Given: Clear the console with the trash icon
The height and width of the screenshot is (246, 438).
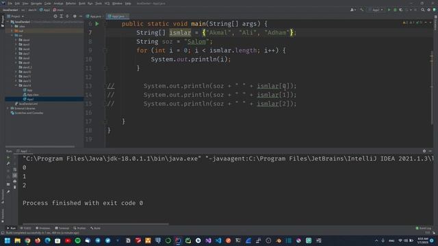Looking at the screenshot, I should pyautogui.click(x=15, y=187).
